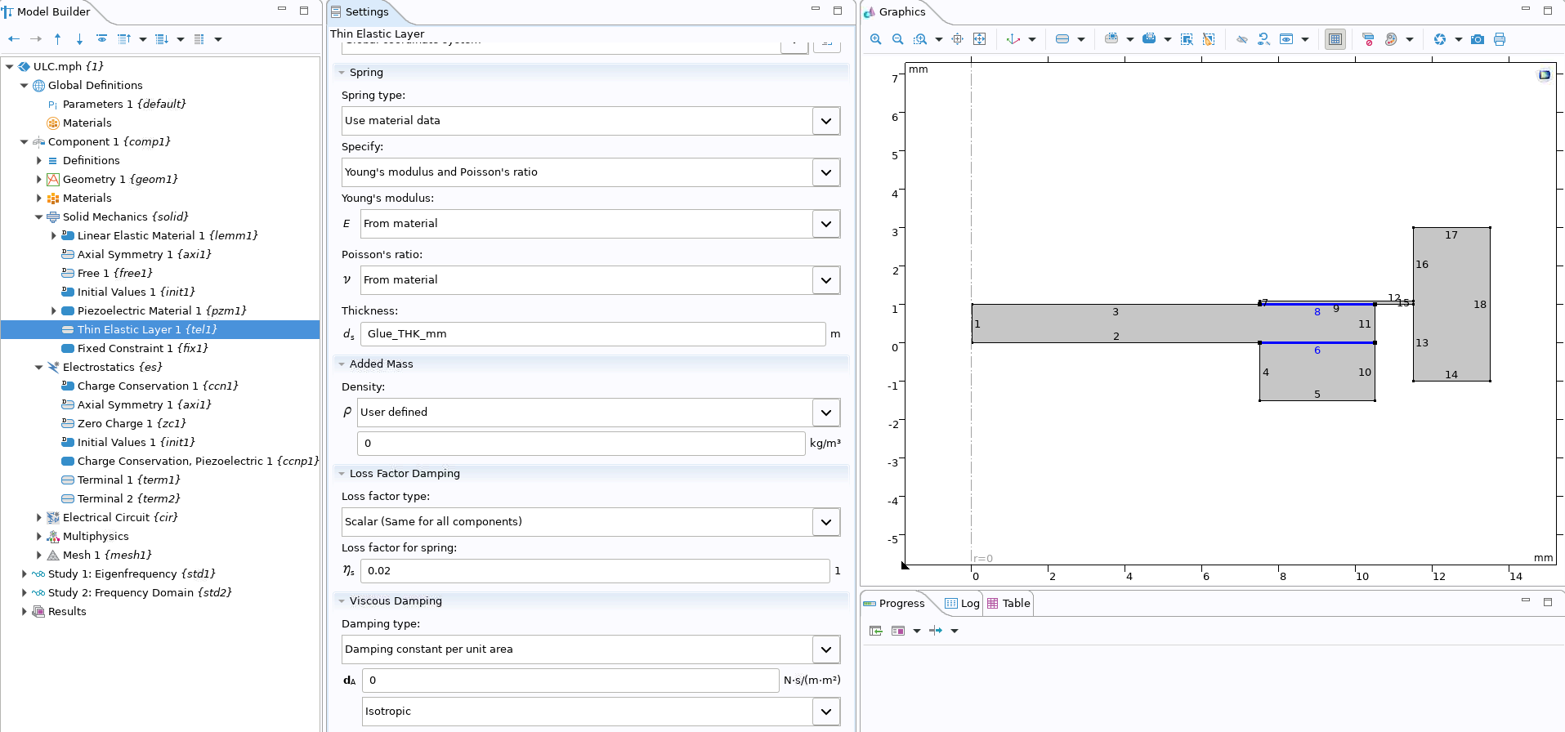Click the Thickness input field with Glue_THK_mm
Screen dimensions: 1565x732
click(x=592, y=334)
